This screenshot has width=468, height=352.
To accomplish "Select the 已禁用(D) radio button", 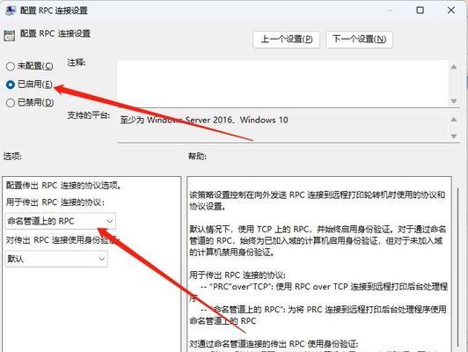I will pos(11,103).
